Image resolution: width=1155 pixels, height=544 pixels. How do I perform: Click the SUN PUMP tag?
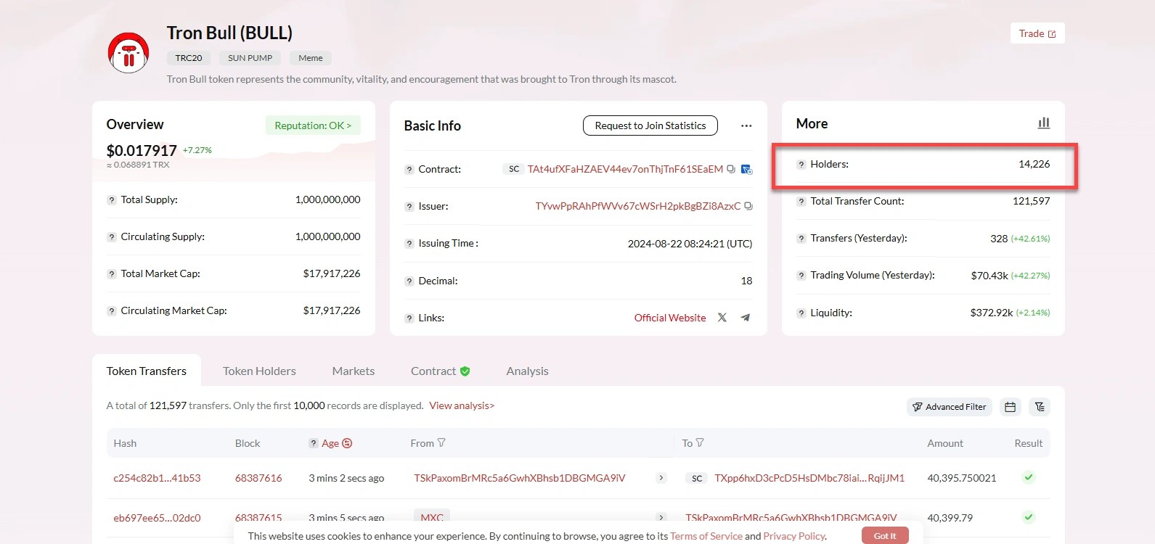pos(250,58)
